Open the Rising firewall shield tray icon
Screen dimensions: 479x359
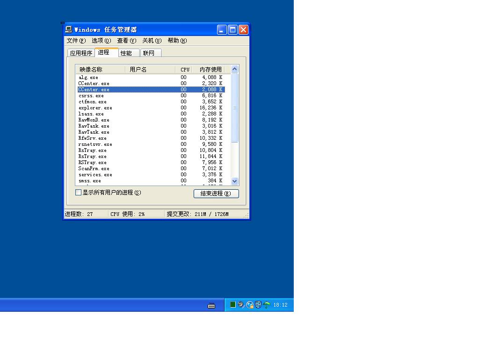pyautogui.click(x=258, y=305)
